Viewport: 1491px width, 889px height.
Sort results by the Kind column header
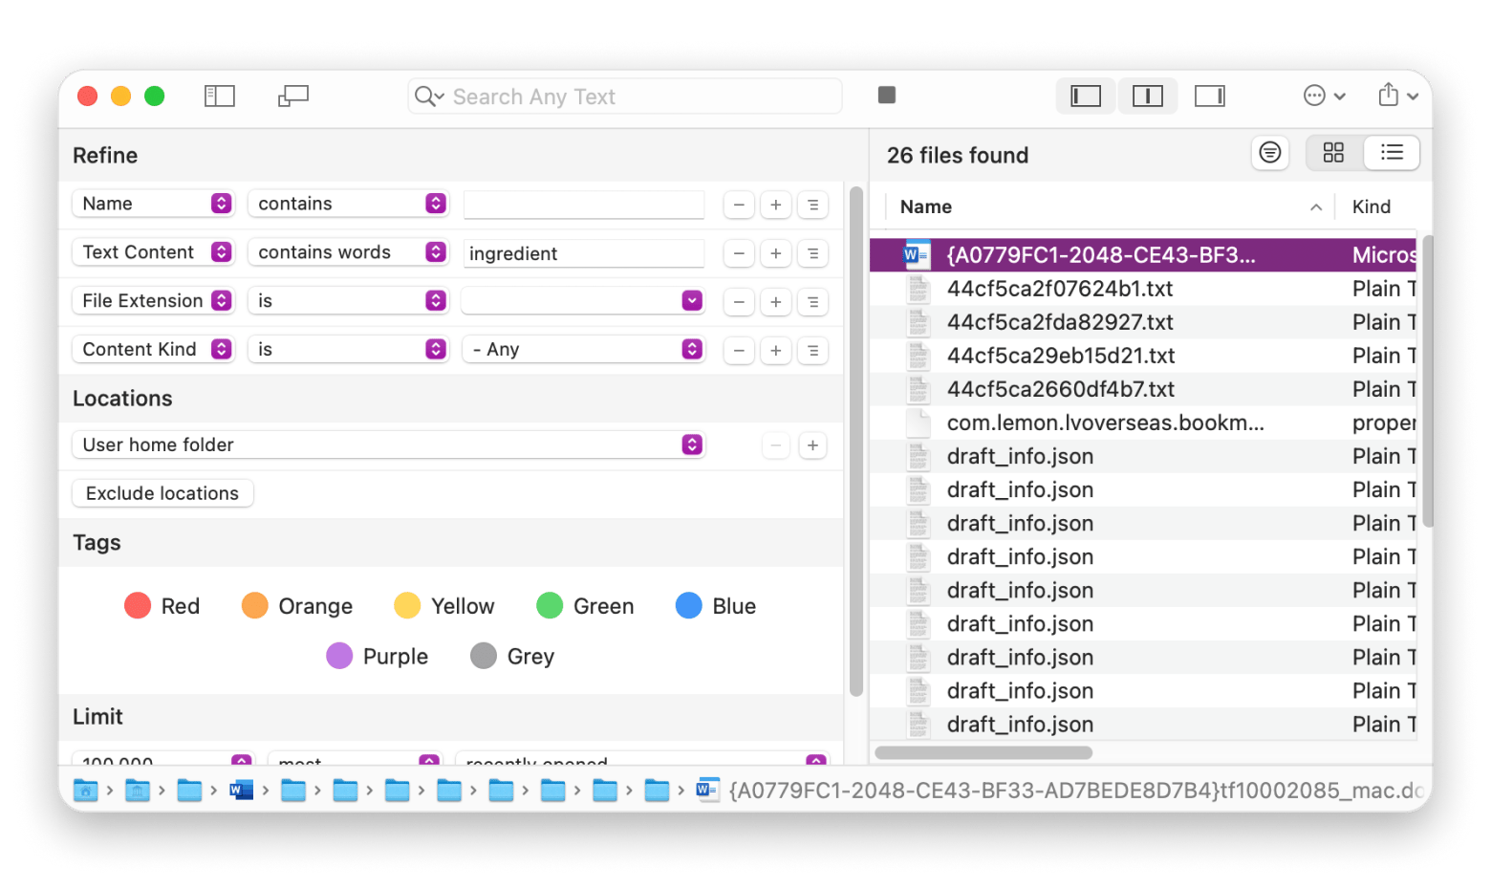[x=1372, y=207]
